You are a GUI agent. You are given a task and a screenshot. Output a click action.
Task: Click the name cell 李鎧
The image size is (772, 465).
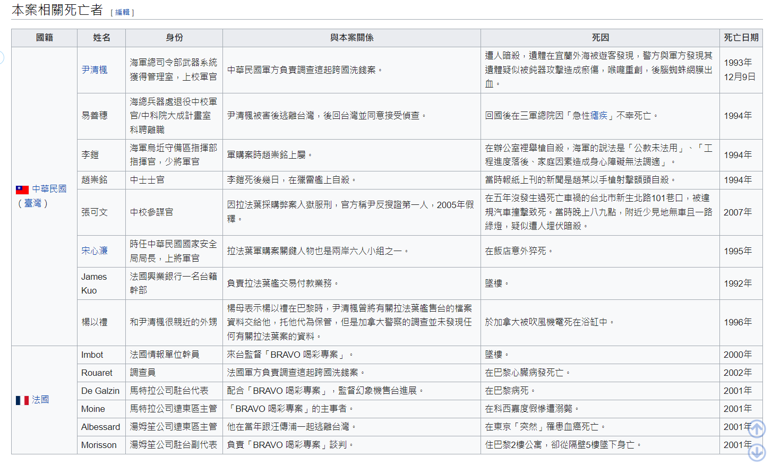(x=101, y=155)
